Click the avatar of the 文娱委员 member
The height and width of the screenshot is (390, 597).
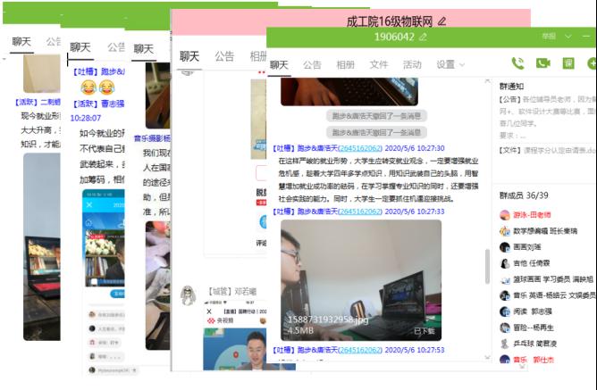[x=505, y=295]
